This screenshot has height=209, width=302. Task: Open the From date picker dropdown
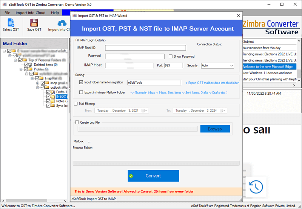[x=146, y=111]
